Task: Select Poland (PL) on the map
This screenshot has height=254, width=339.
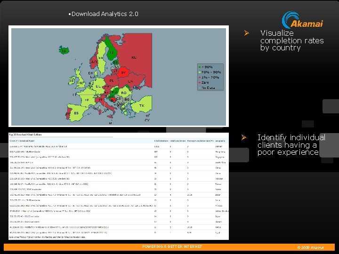Action: (112, 80)
